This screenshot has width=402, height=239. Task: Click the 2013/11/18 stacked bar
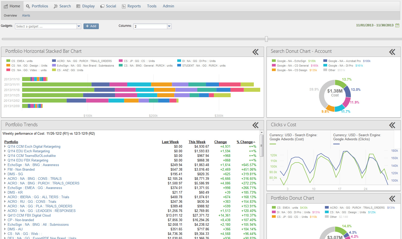click(x=141, y=90)
